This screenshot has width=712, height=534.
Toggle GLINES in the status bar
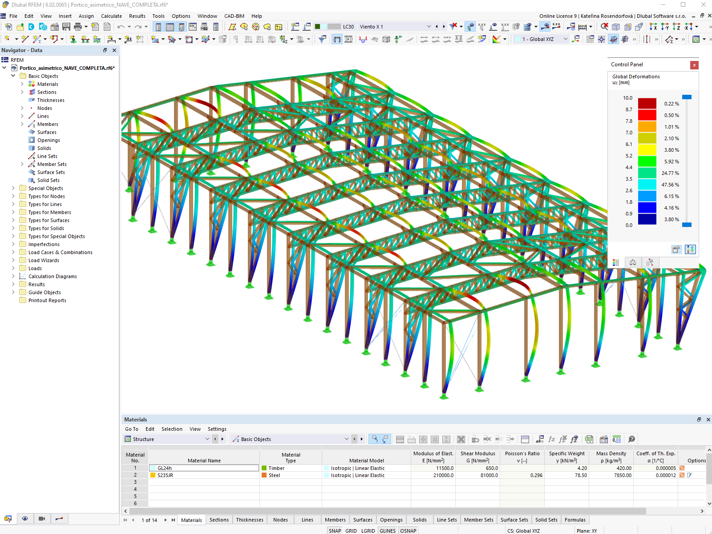click(x=388, y=530)
